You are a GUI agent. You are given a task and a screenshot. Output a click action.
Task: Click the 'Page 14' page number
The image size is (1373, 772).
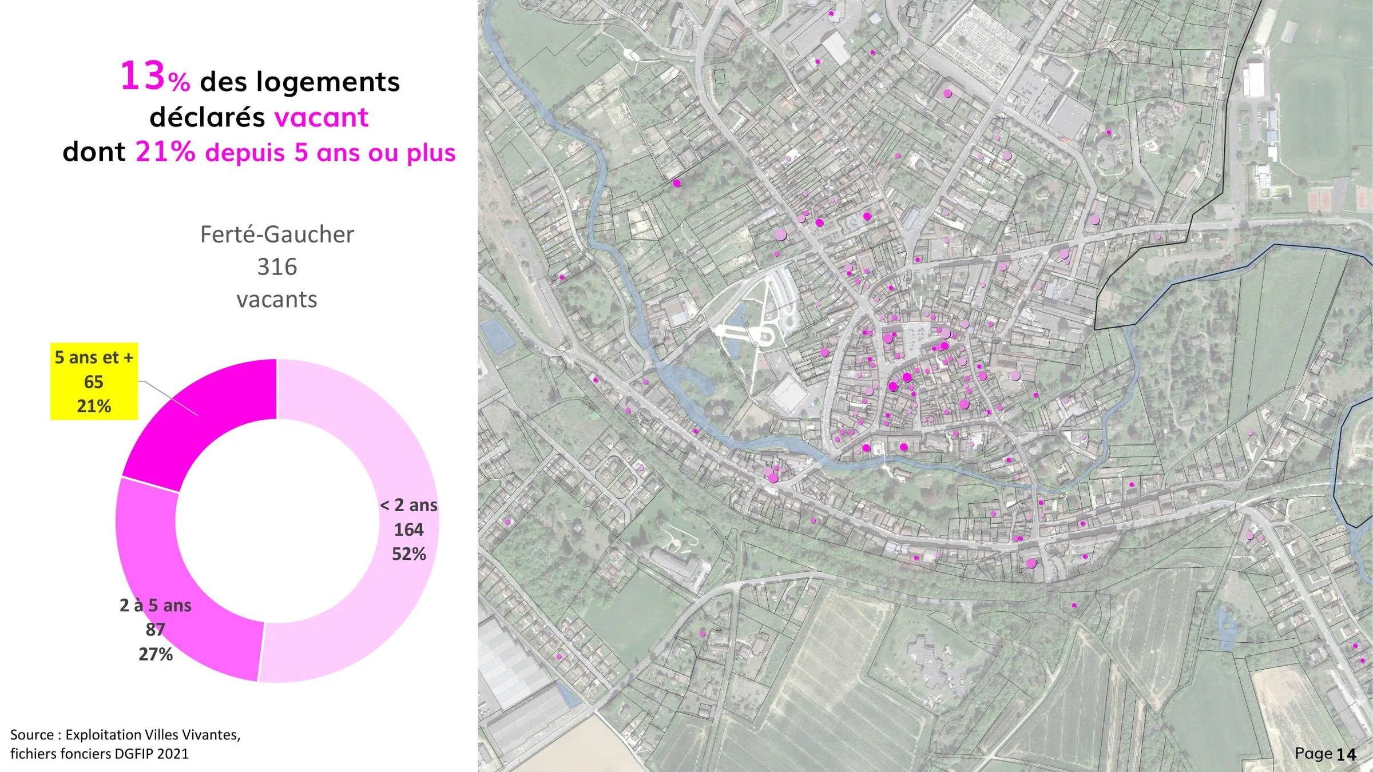point(1326,754)
